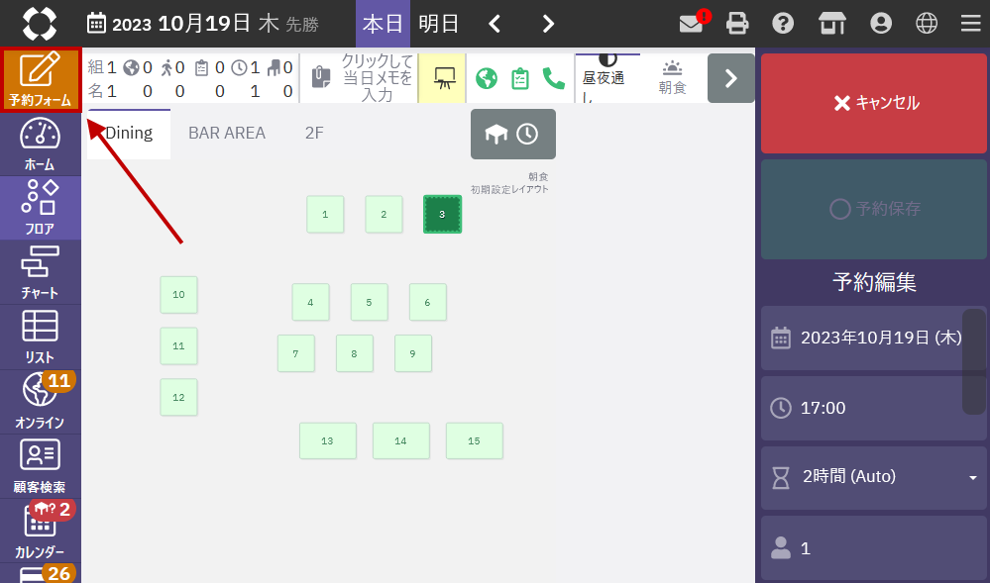This screenshot has height=583, width=990.
Task: Open オンライン online reservations
Action: click(x=41, y=401)
